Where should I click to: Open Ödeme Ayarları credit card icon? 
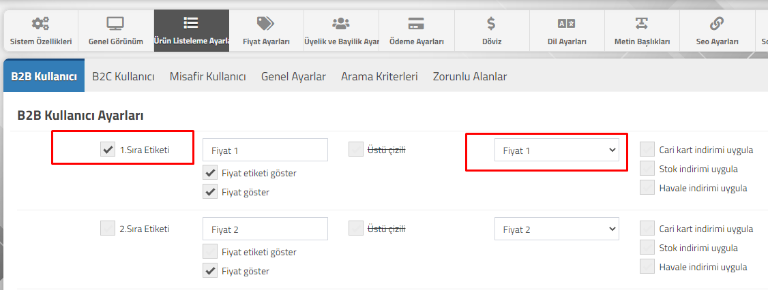(416, 23)
